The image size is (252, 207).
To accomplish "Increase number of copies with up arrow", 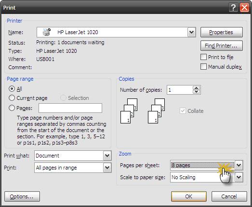I will point(196,88).
